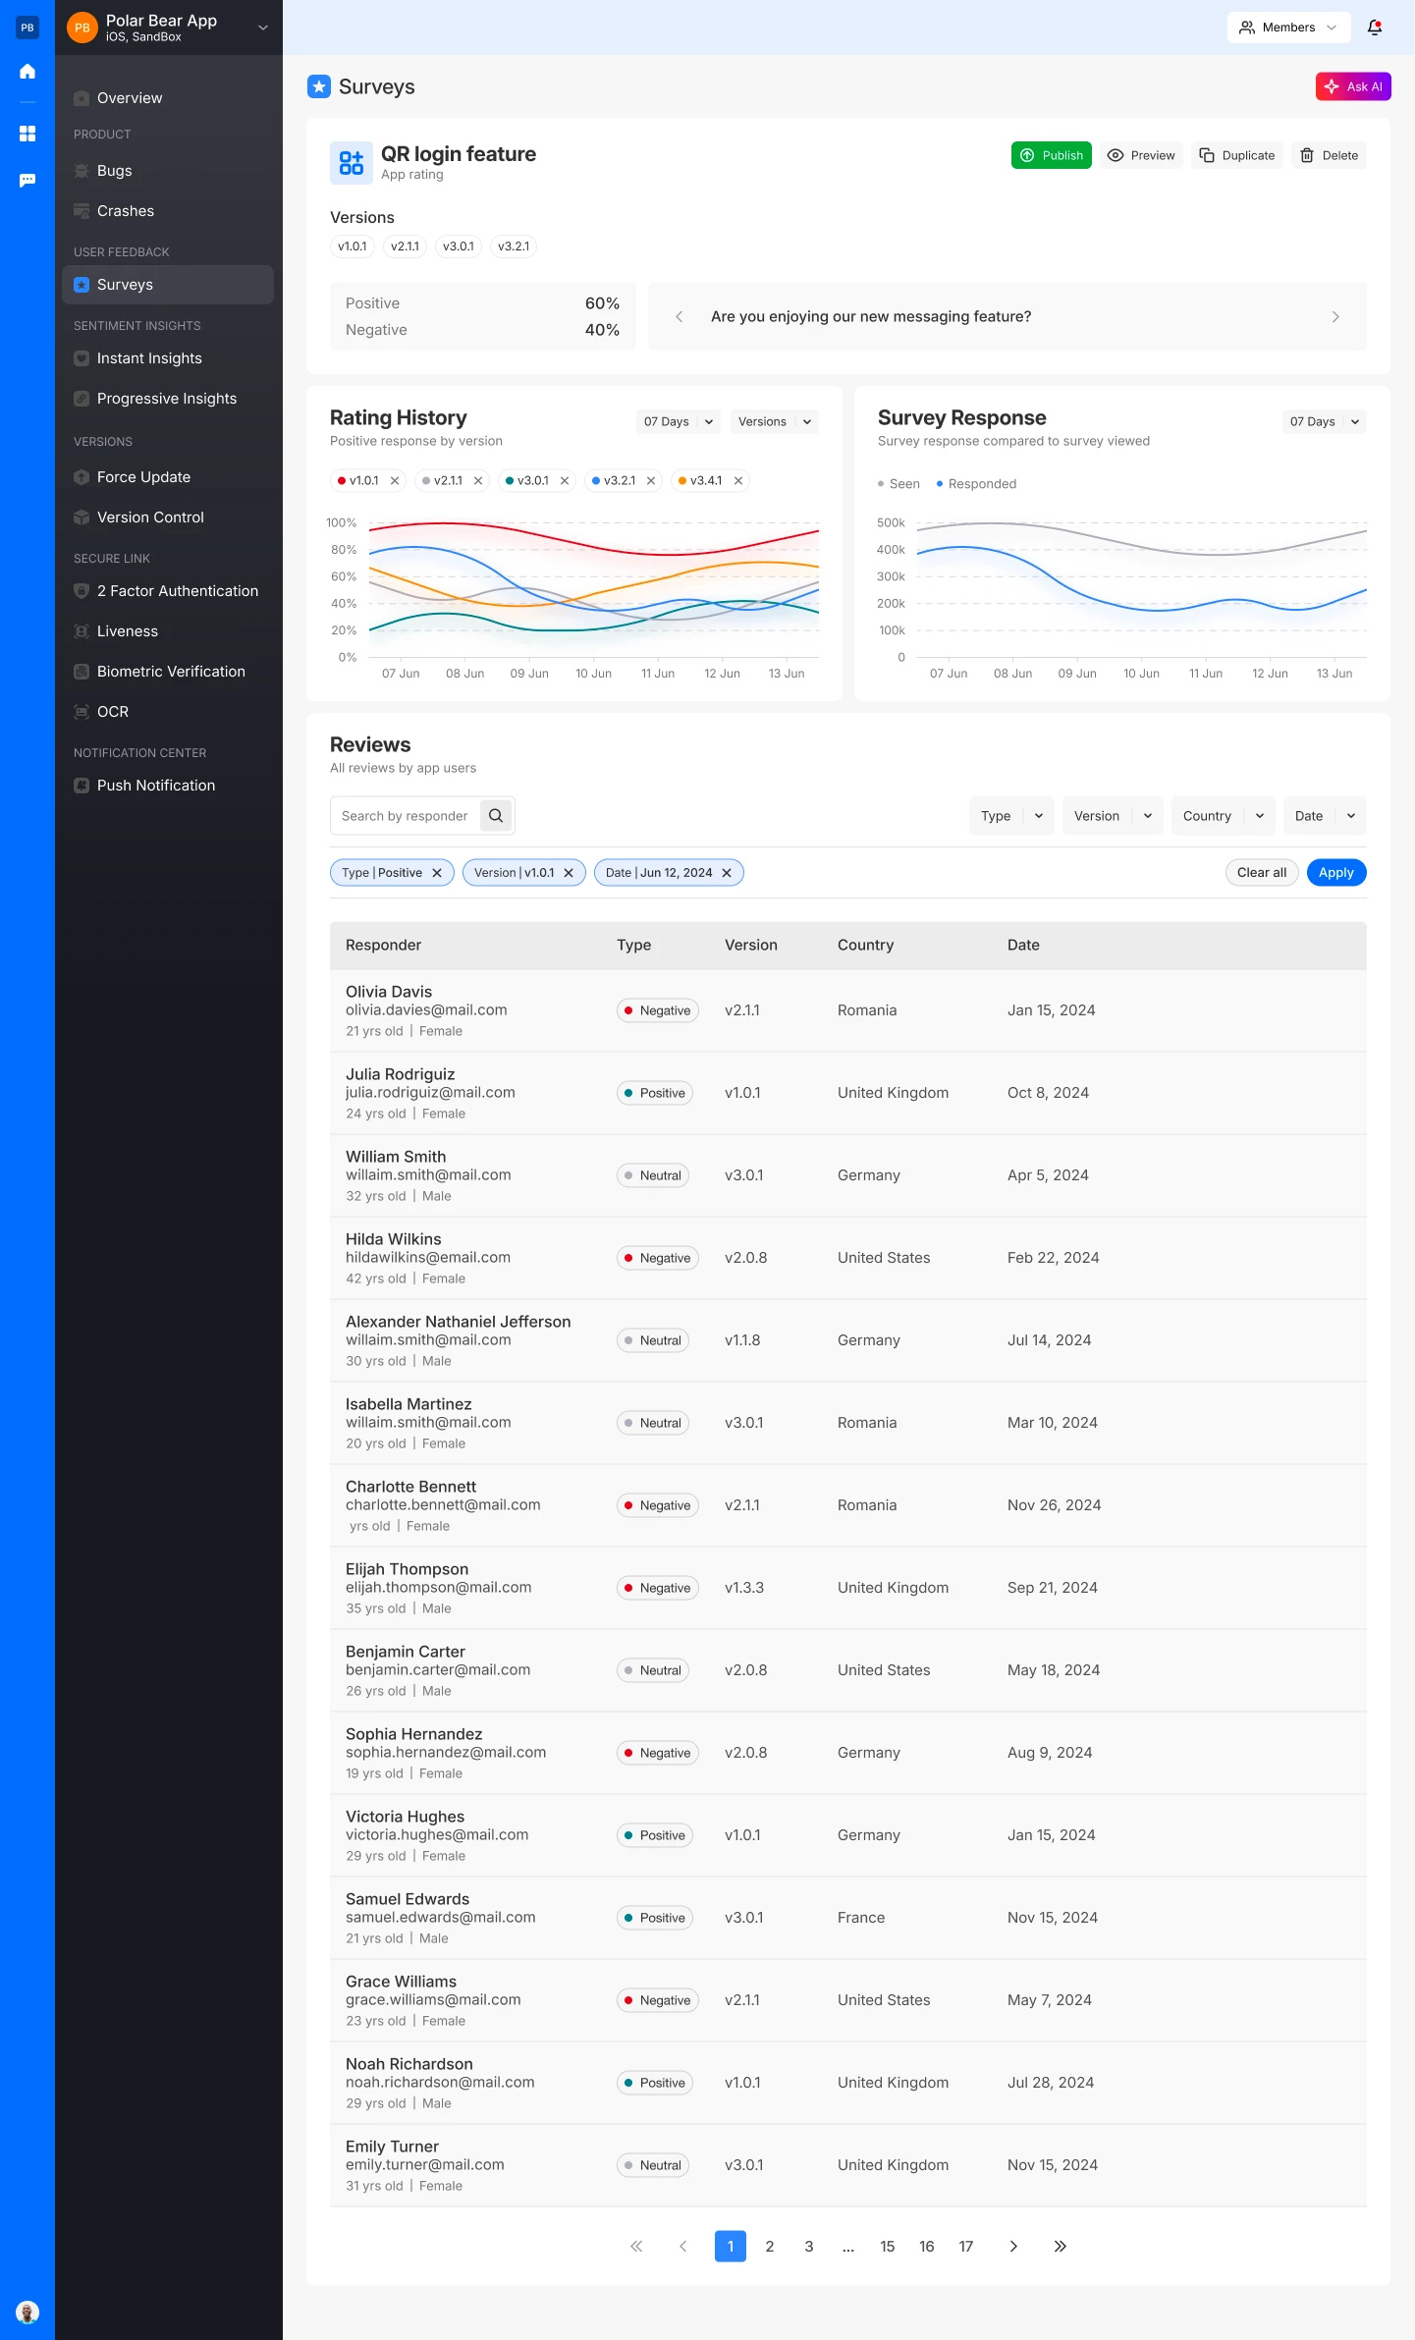Open the Members dropdown
1415x2340 pixels.
[x=1287, y=27]
